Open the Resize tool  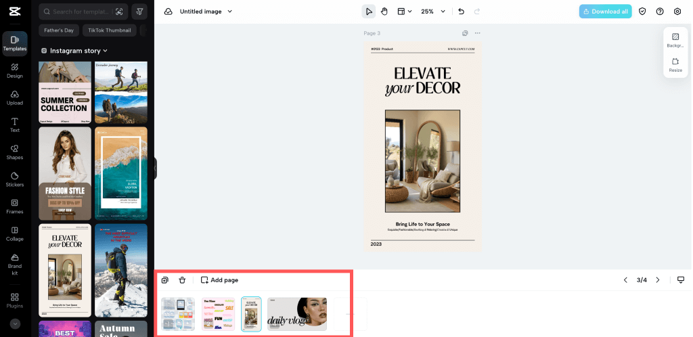click(675, 65)
